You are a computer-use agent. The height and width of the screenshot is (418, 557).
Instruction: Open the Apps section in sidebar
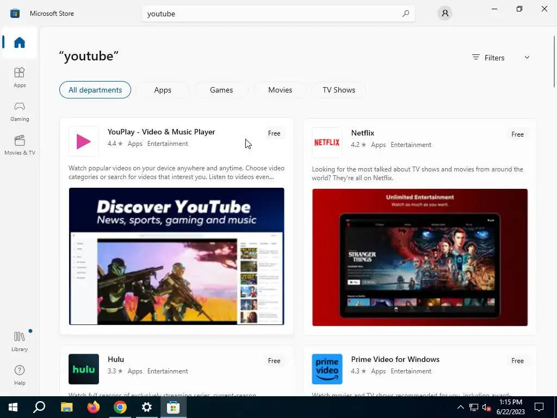click(20, 77)
